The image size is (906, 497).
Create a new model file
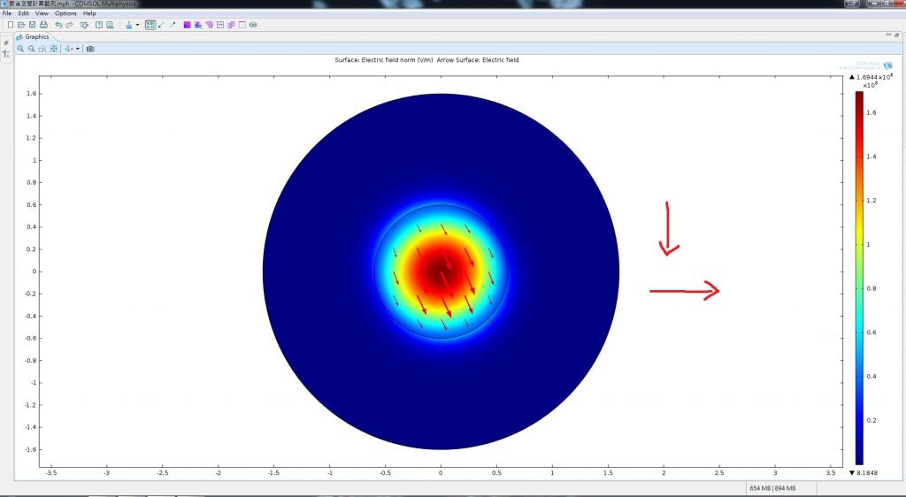coord(11,25)
